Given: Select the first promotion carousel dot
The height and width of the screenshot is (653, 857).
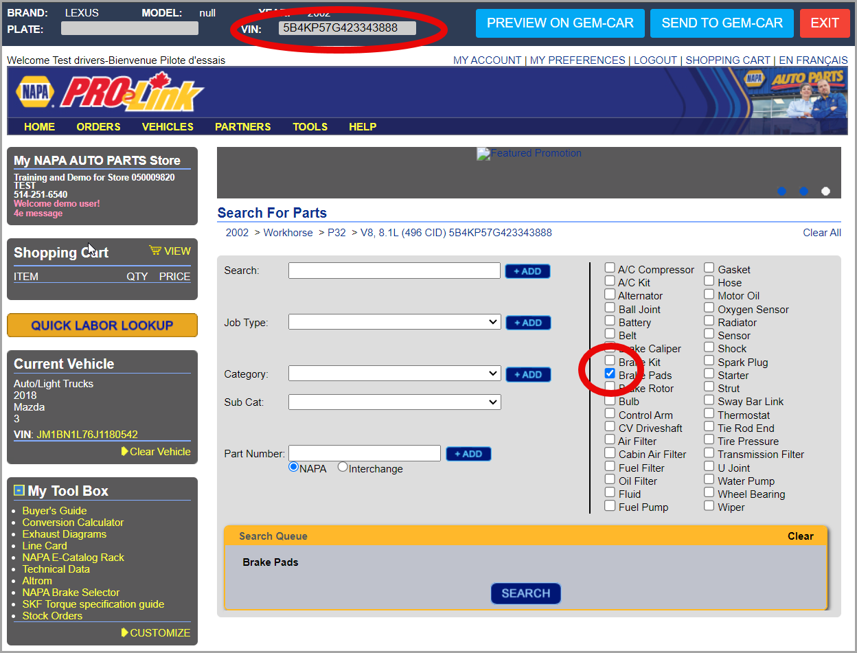Looking at the screenshot, I should [x=781, y=191].
